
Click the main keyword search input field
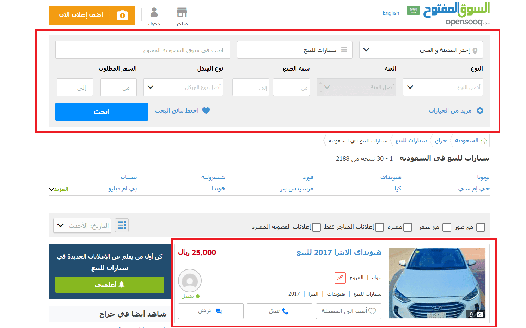tap(143, 50)
